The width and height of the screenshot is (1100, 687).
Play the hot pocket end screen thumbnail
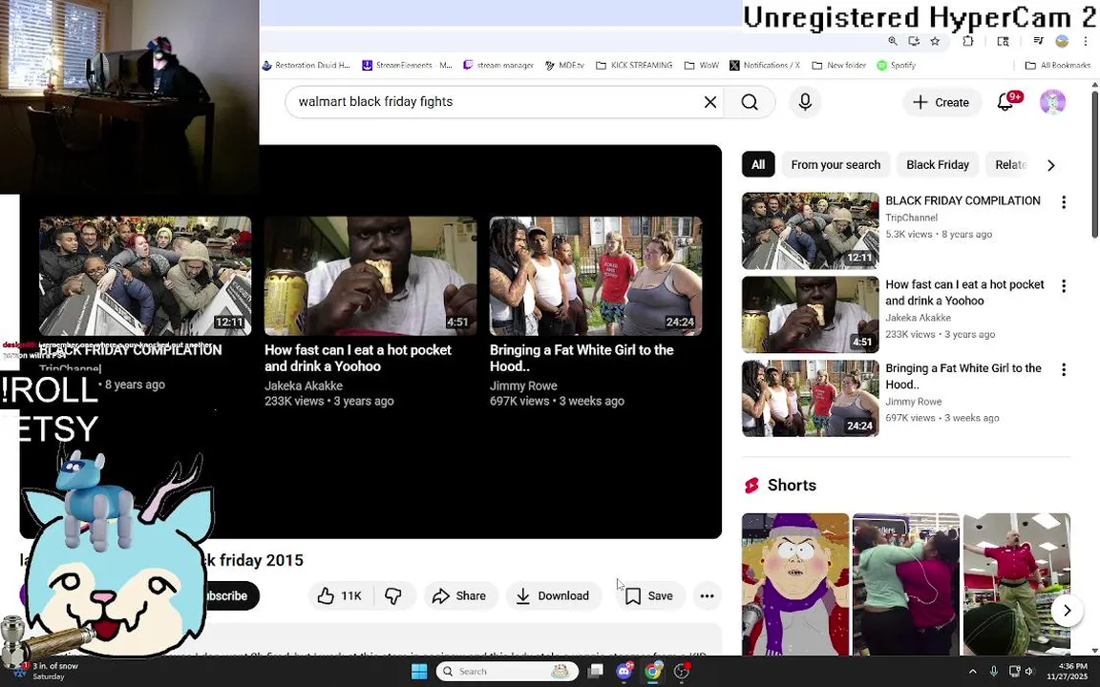[370, 276]
